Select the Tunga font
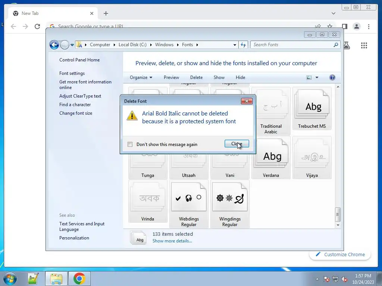Screen dimensions: 382x286 [x=148, y=167]
